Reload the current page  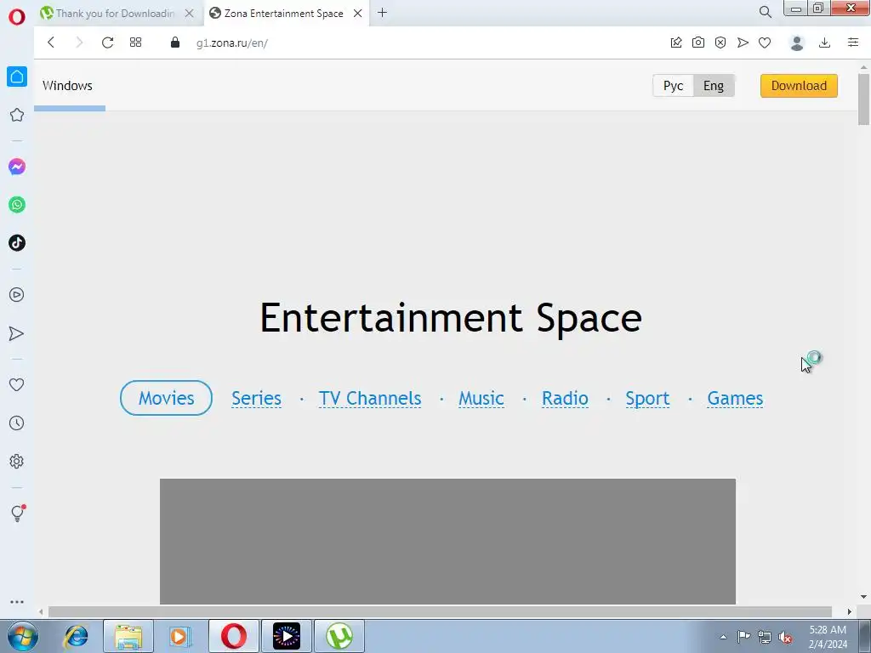(x=108, y=43)
